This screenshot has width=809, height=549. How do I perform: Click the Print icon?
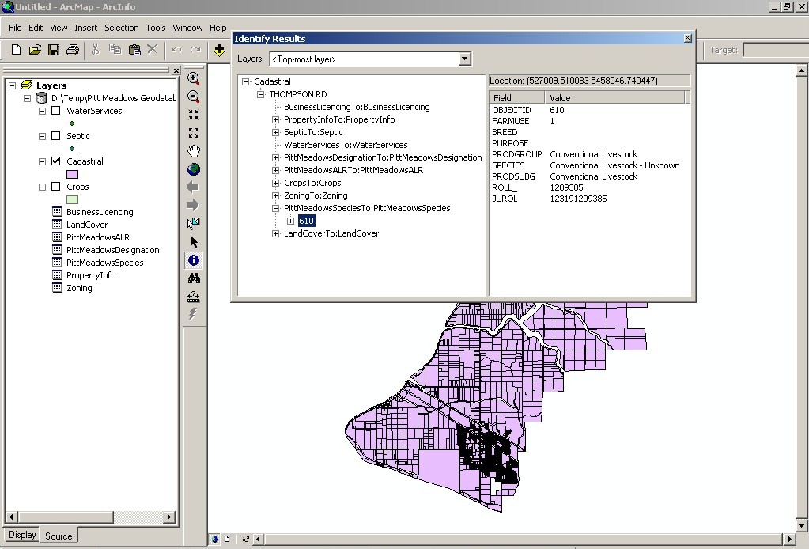pyautogui.click(x=73, y=50)
